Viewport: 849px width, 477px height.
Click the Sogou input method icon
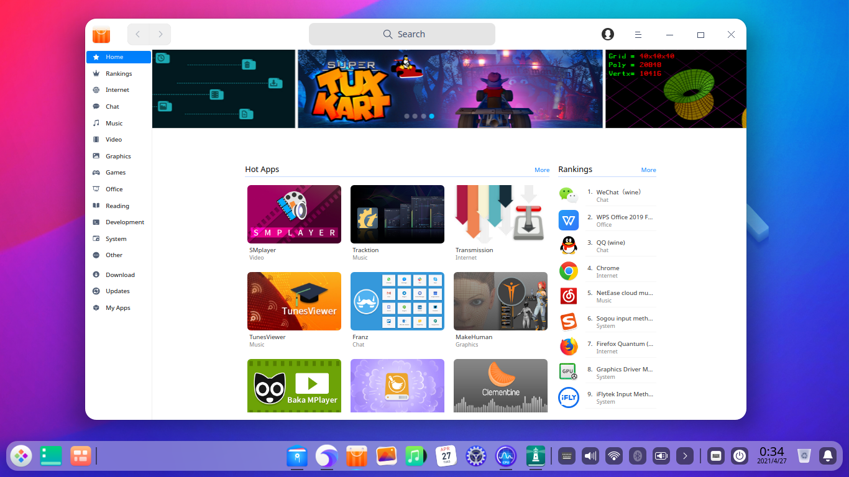pyautogui.click(x=568, y=322)
